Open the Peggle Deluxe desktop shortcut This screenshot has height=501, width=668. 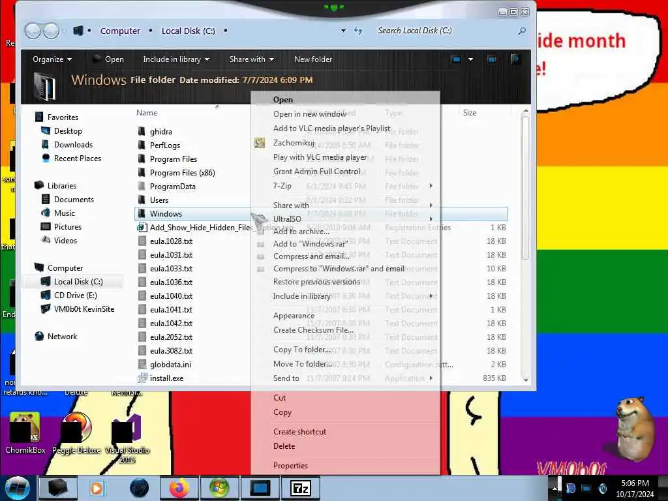pos(77,433)
